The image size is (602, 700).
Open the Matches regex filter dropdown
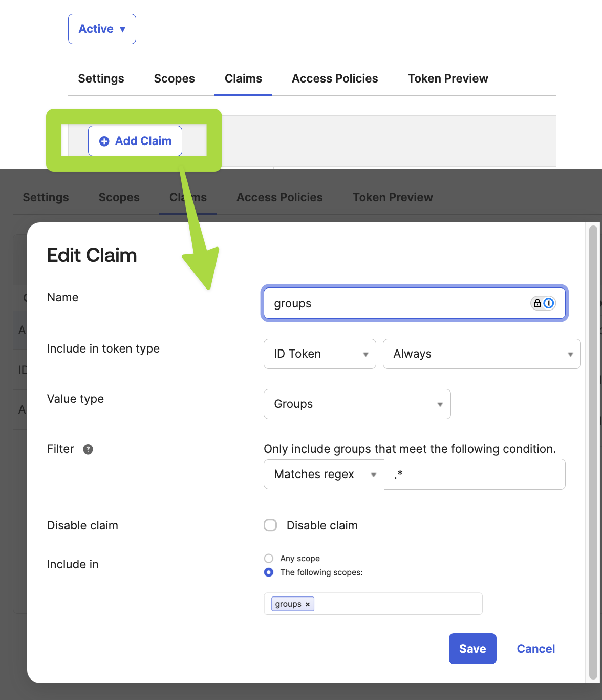(324, 475)
